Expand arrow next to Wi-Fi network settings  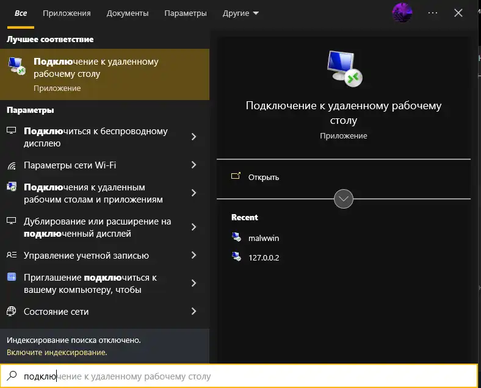[x=193, y=165]
